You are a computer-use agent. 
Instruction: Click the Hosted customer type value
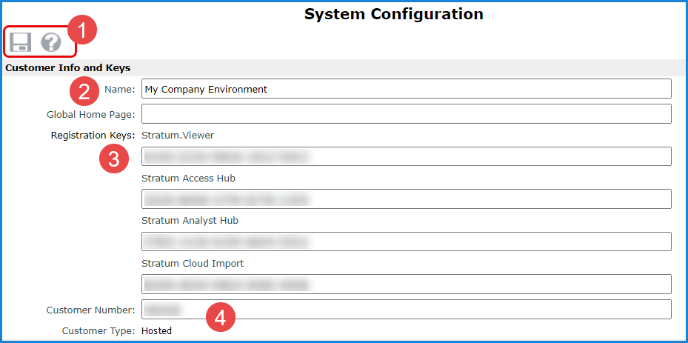[x=157, y=330]
